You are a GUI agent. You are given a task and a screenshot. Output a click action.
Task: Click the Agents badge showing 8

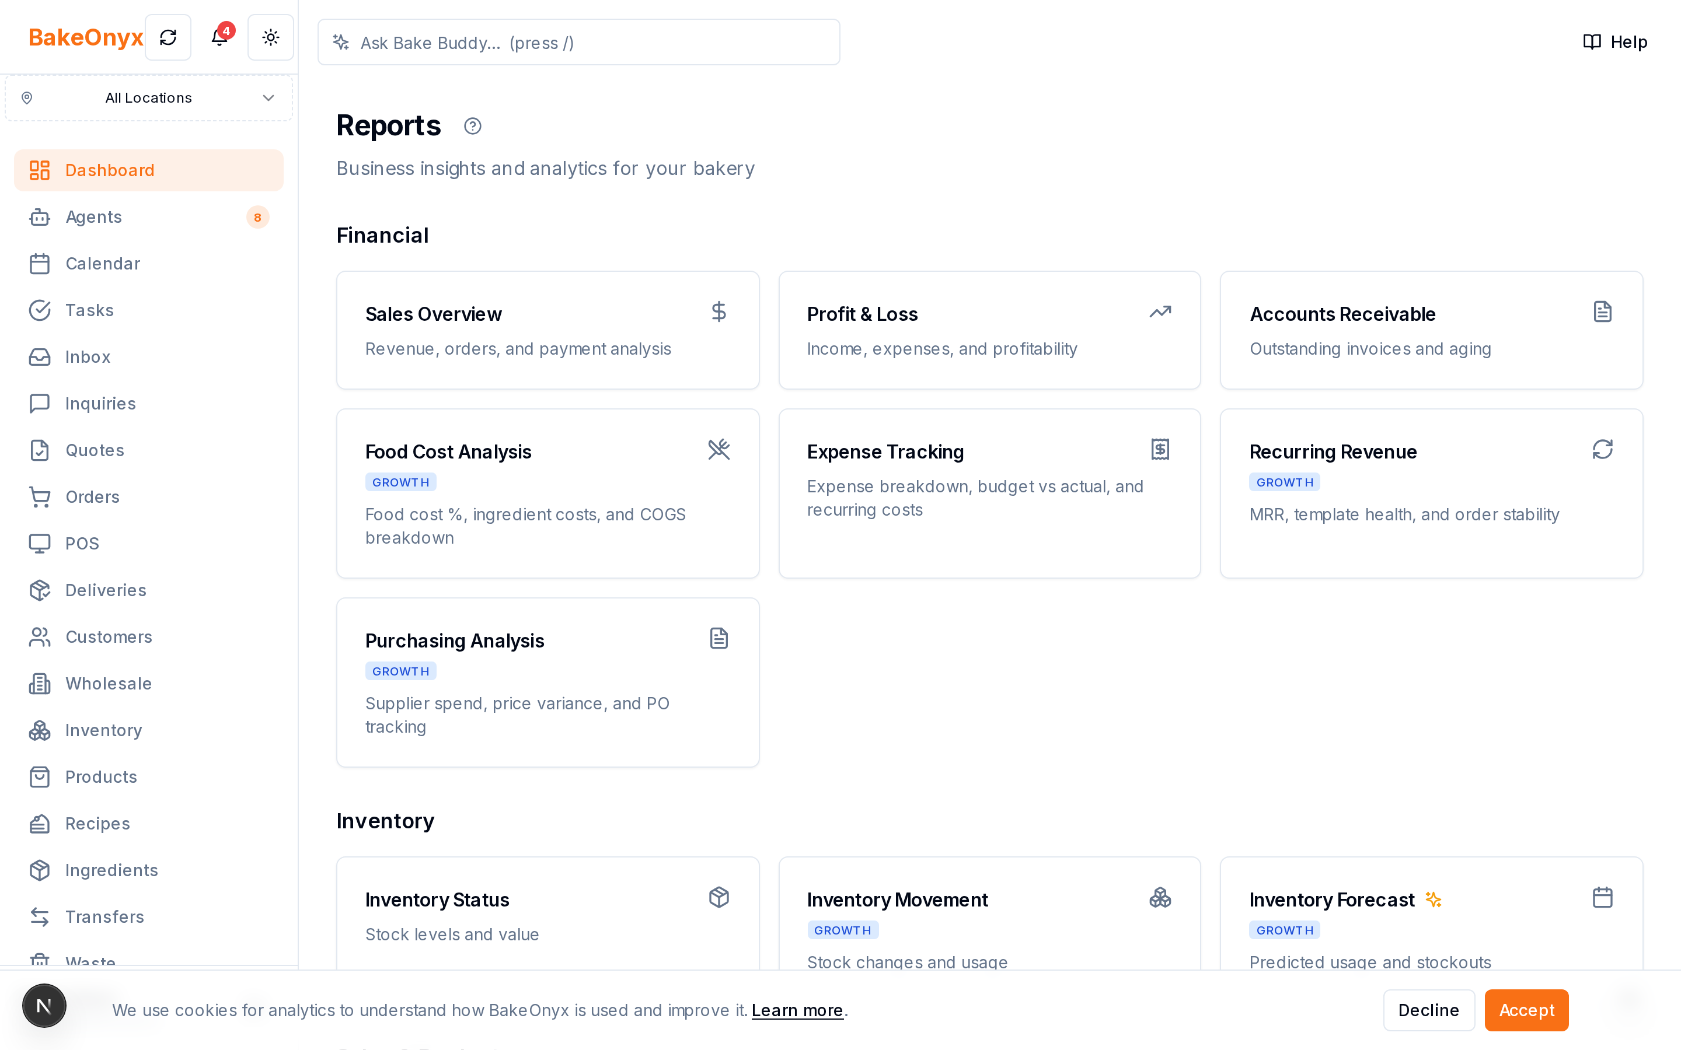click(257, 218)
